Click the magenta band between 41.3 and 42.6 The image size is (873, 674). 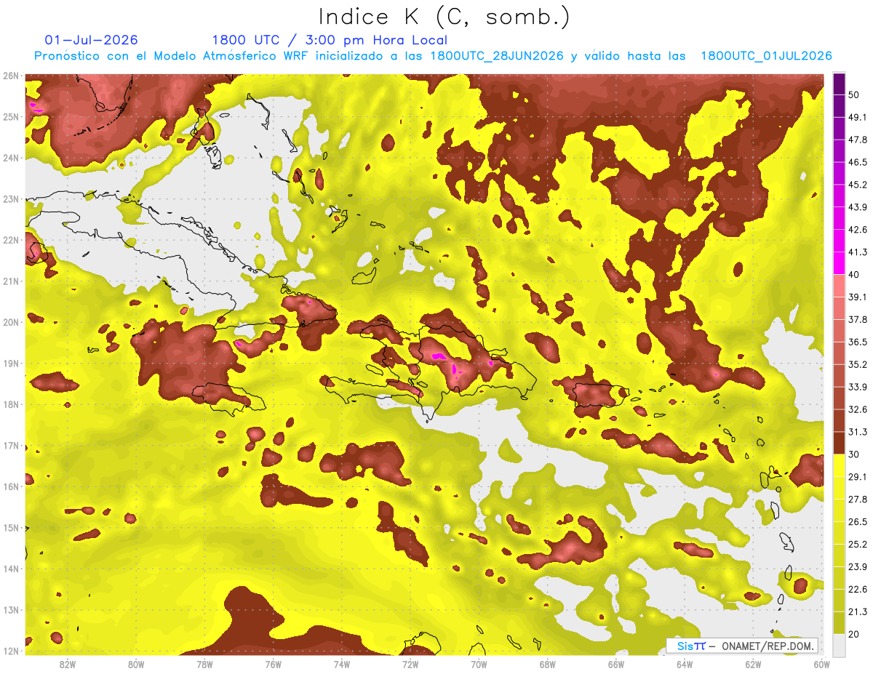(840, 241)
